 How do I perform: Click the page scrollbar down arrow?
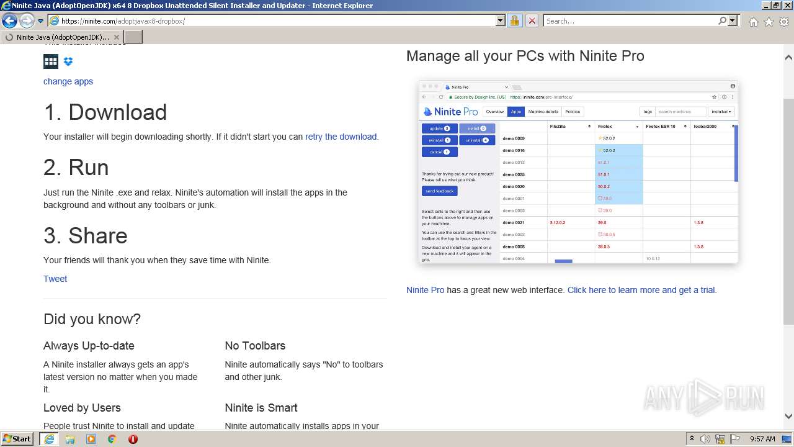coord(788,417)
